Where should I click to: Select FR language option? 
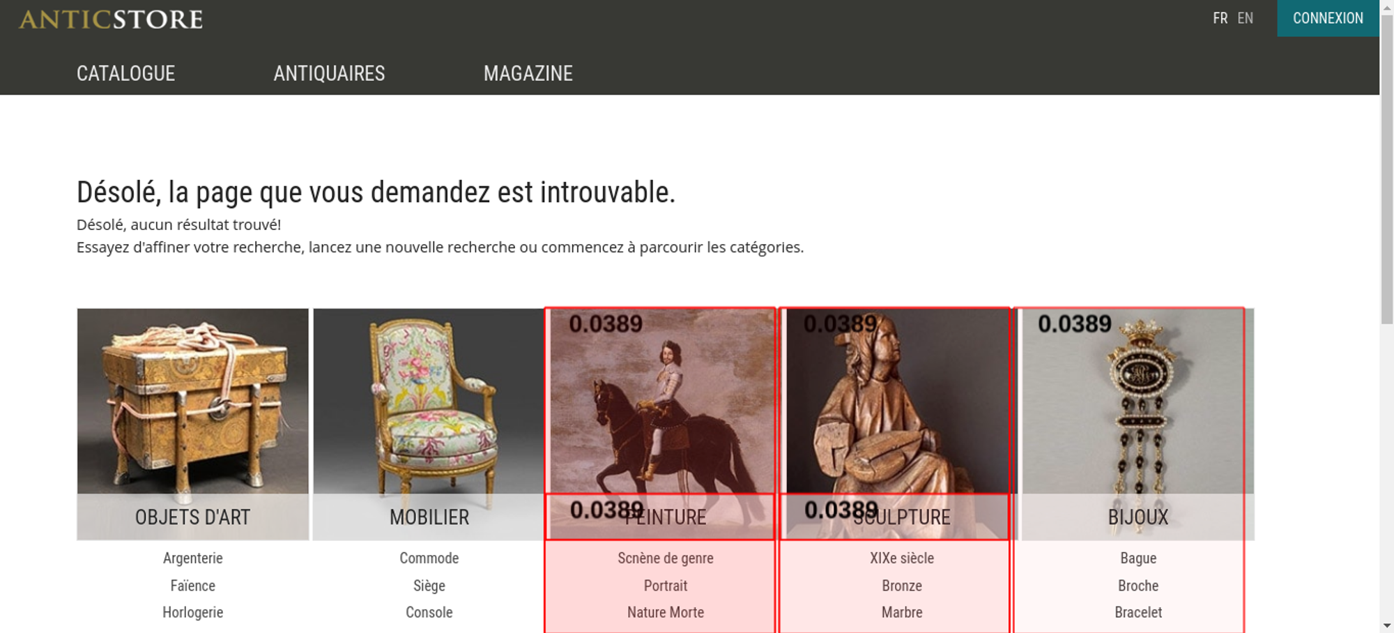tap(1220, 18)
